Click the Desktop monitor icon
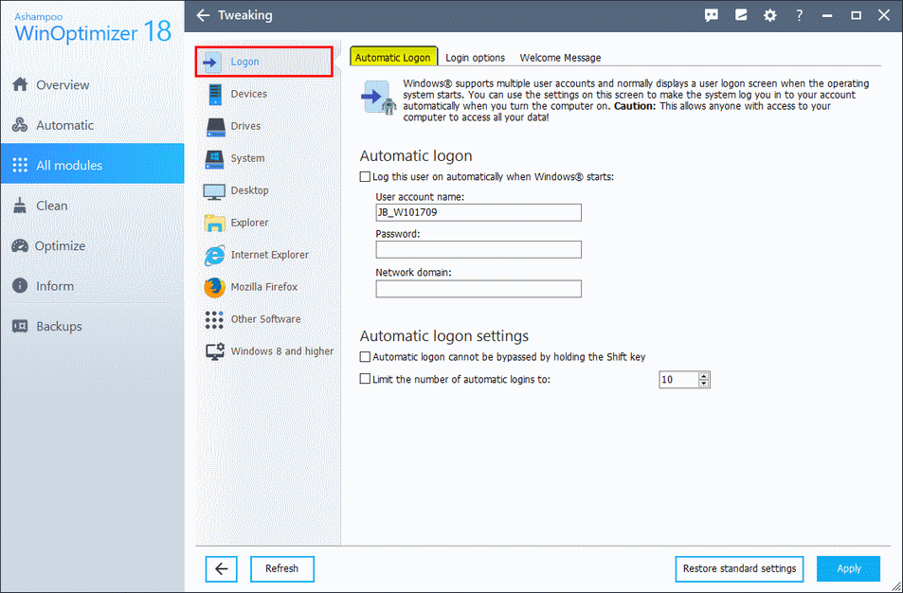This screenshot has height=593, width=903. click(x=214, y=191)
